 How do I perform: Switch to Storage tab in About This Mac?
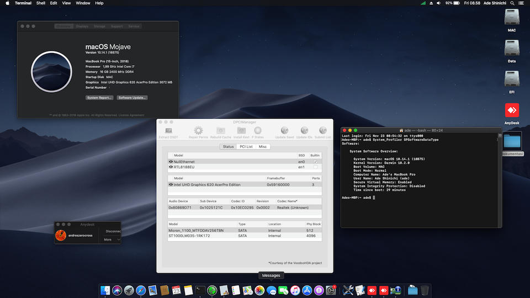99,26
